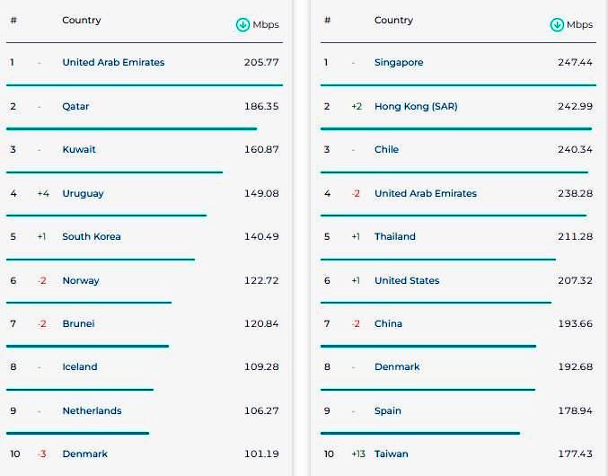Open the Uruguay country link
This screenshot has width=608, height=476.
click(83, 193)
